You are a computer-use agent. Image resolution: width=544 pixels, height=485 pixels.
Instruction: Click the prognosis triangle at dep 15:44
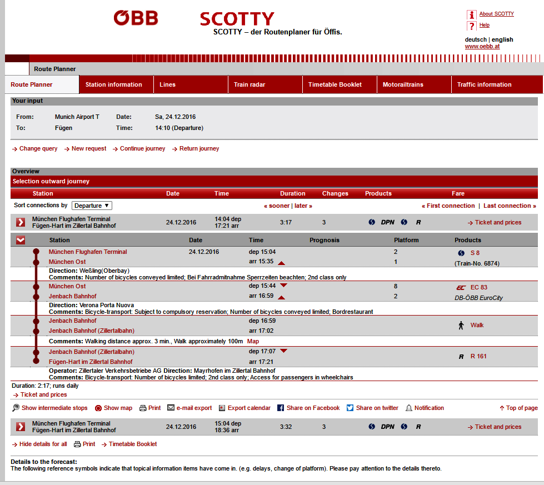283,286
